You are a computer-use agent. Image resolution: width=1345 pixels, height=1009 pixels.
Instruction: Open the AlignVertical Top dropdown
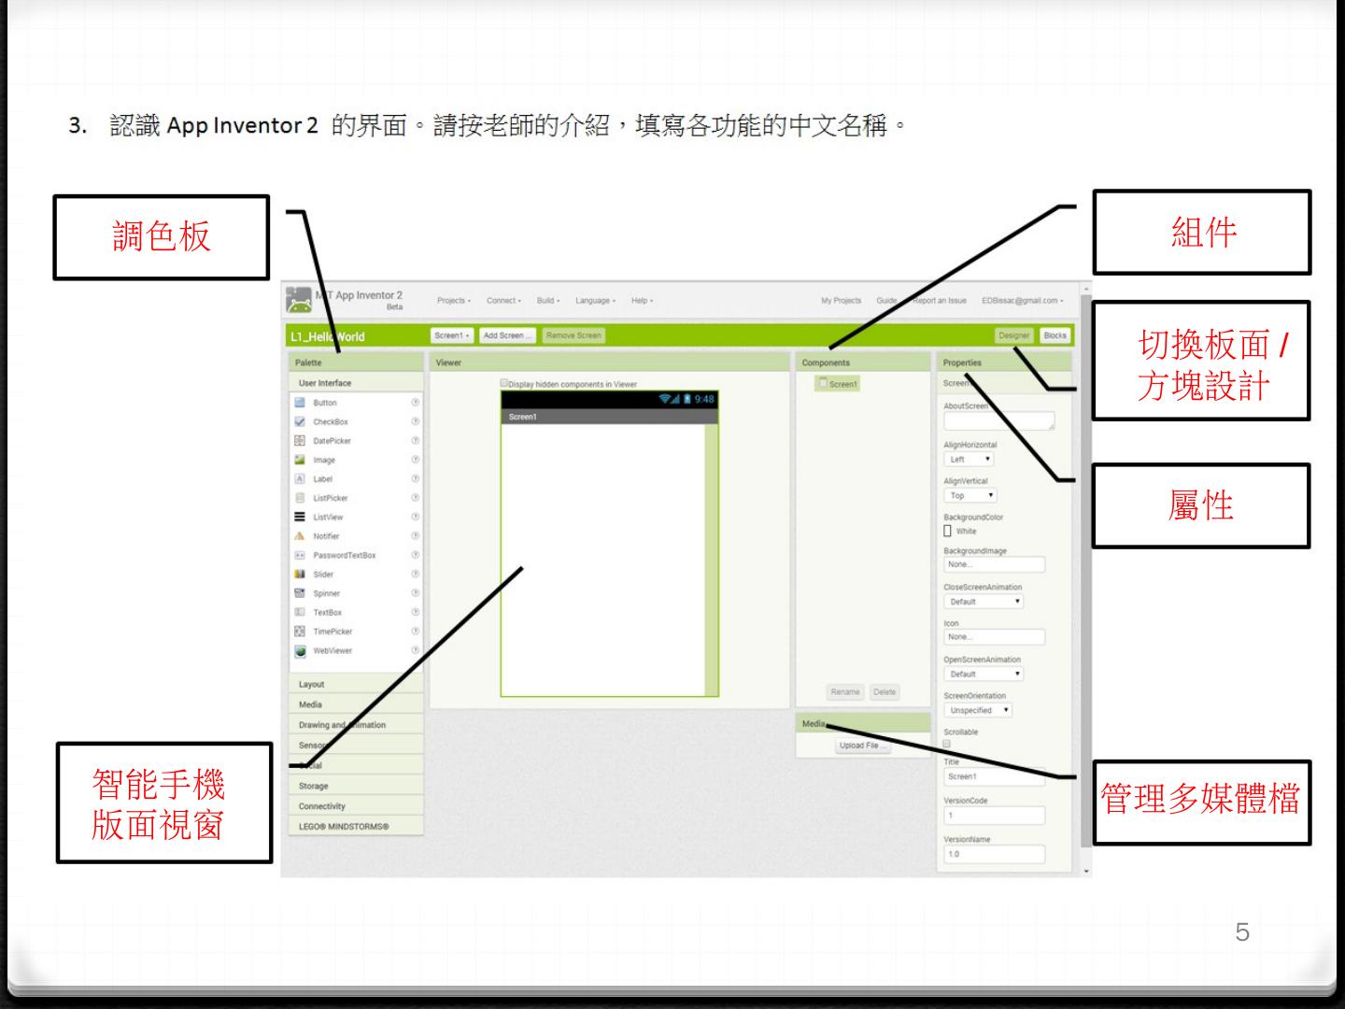(970, 496)
